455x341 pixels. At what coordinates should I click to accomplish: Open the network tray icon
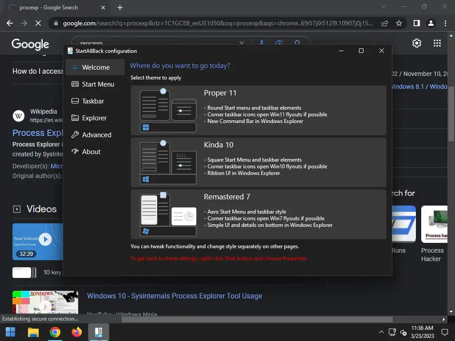pos(392,332)
